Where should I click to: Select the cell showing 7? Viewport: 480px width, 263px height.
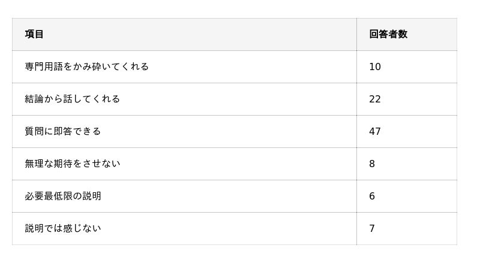372,228
